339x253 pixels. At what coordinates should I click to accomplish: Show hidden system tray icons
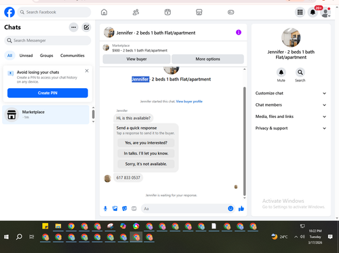tap(296, 237)
